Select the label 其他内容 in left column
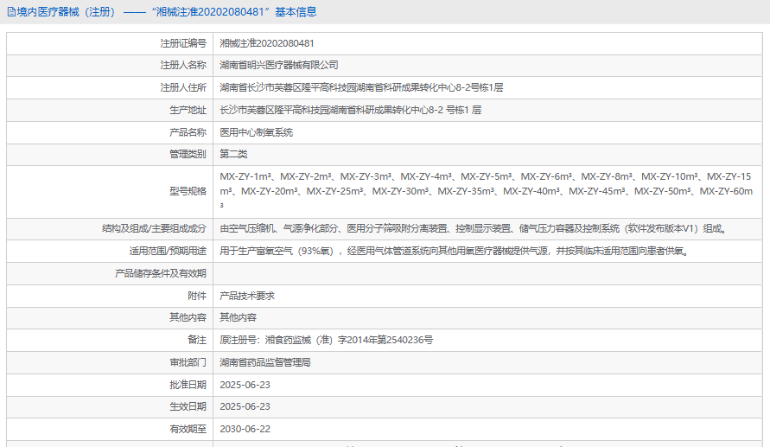The height and width of the screenshot is (447, 770). (x=188, y=317)
